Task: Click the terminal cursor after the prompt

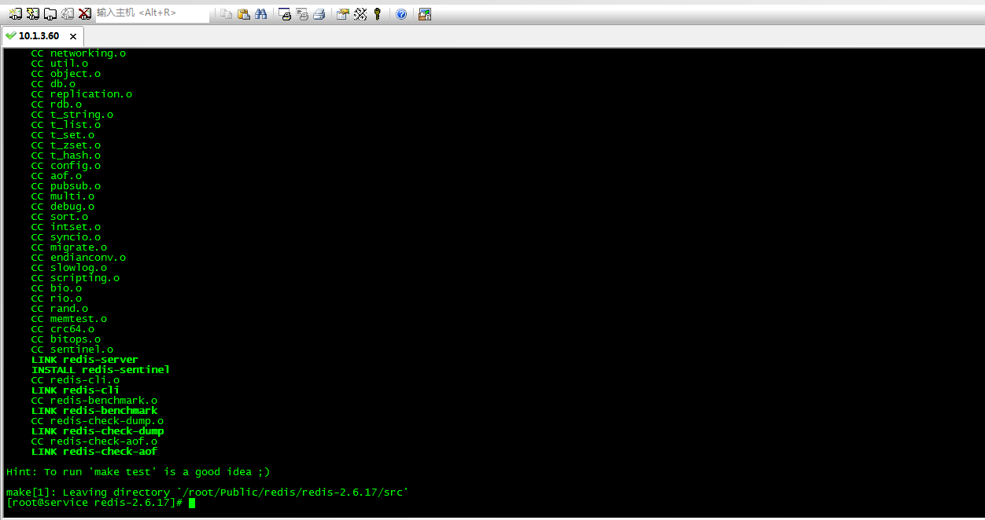Action: (192, 503)
